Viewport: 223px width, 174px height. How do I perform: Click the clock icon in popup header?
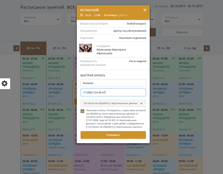(x=82, y=15)
